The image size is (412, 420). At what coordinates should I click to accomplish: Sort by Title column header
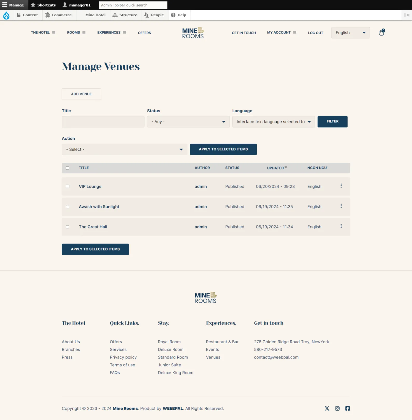84,168
